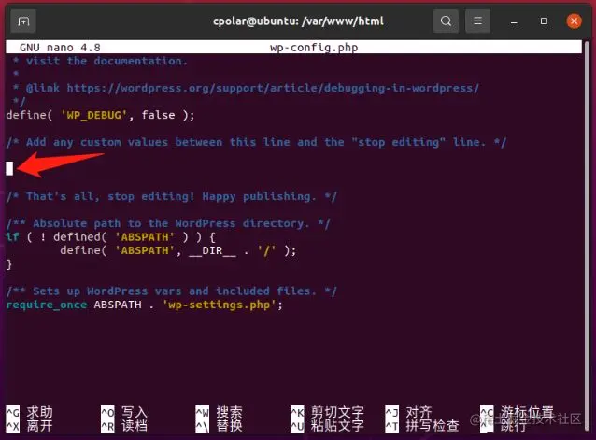Click the 'Add any custom values' comment line
Viewport: 596px width, 440px height.
coord(256,142)
